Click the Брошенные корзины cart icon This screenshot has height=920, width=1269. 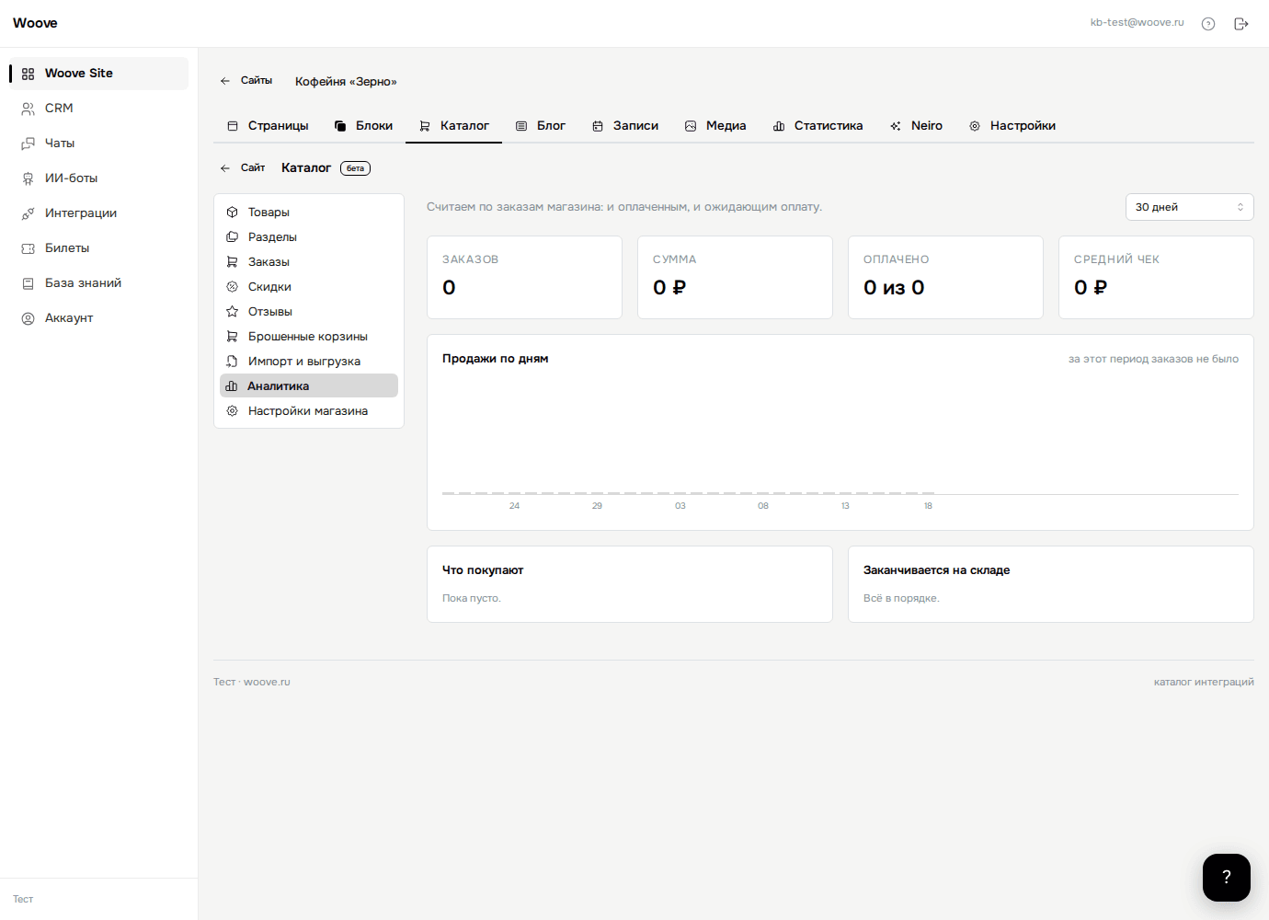pos(233,337)
